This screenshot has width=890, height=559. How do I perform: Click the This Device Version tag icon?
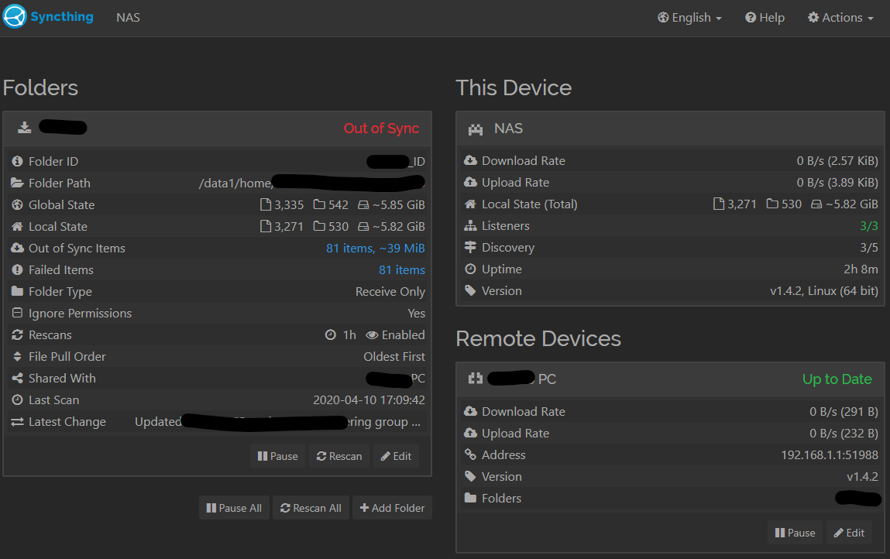[470, 290]
